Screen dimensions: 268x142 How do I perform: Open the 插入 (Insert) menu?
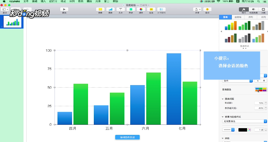[x=44, y=1]
